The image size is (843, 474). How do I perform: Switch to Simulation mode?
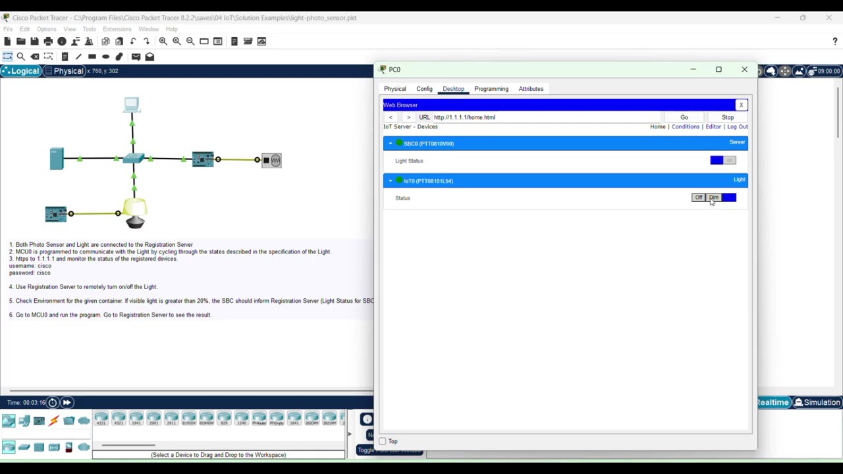[x=817, y=402]
